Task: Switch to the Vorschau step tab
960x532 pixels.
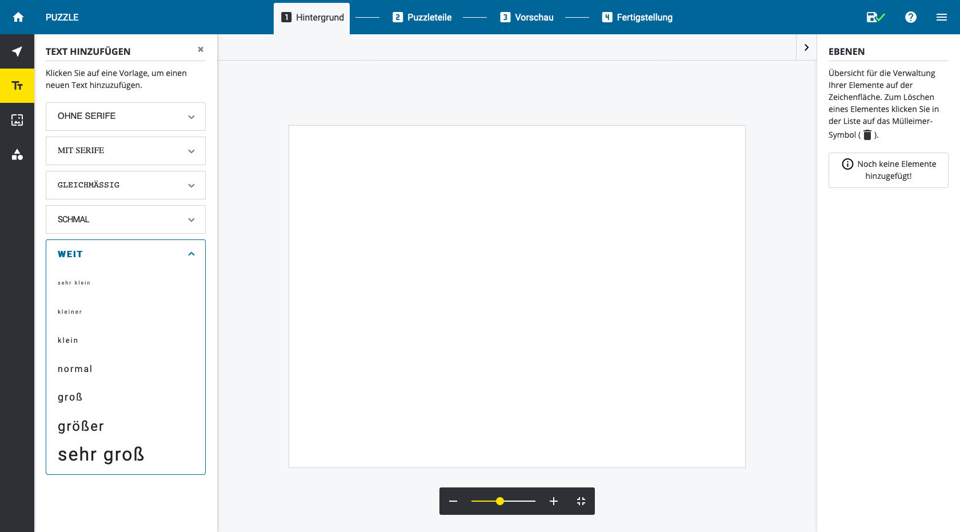Action: (x=527, y=17)
